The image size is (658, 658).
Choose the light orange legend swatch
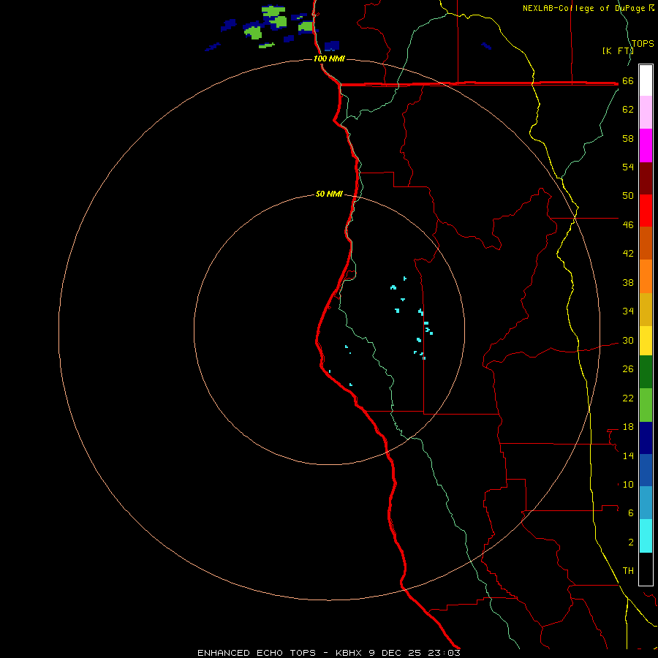coord(646,276)
